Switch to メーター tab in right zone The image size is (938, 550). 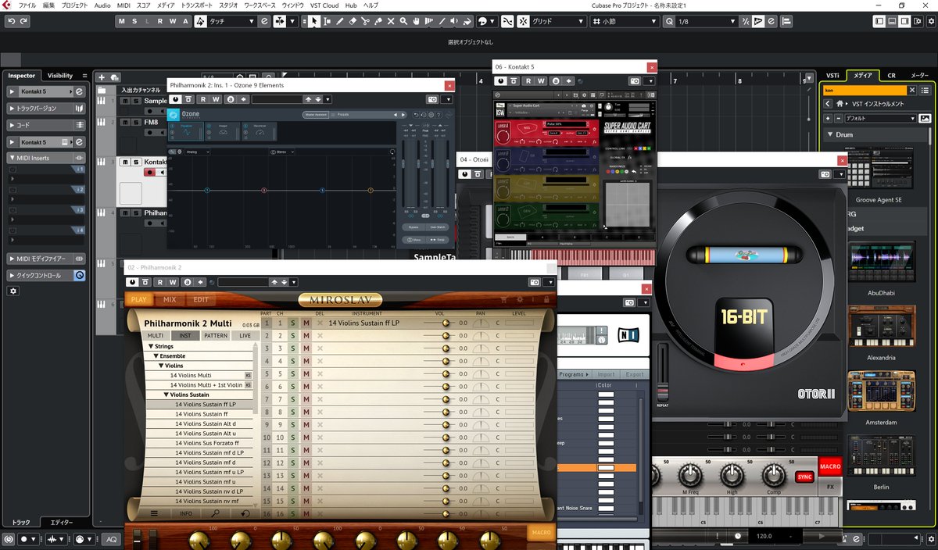(919, 76)
